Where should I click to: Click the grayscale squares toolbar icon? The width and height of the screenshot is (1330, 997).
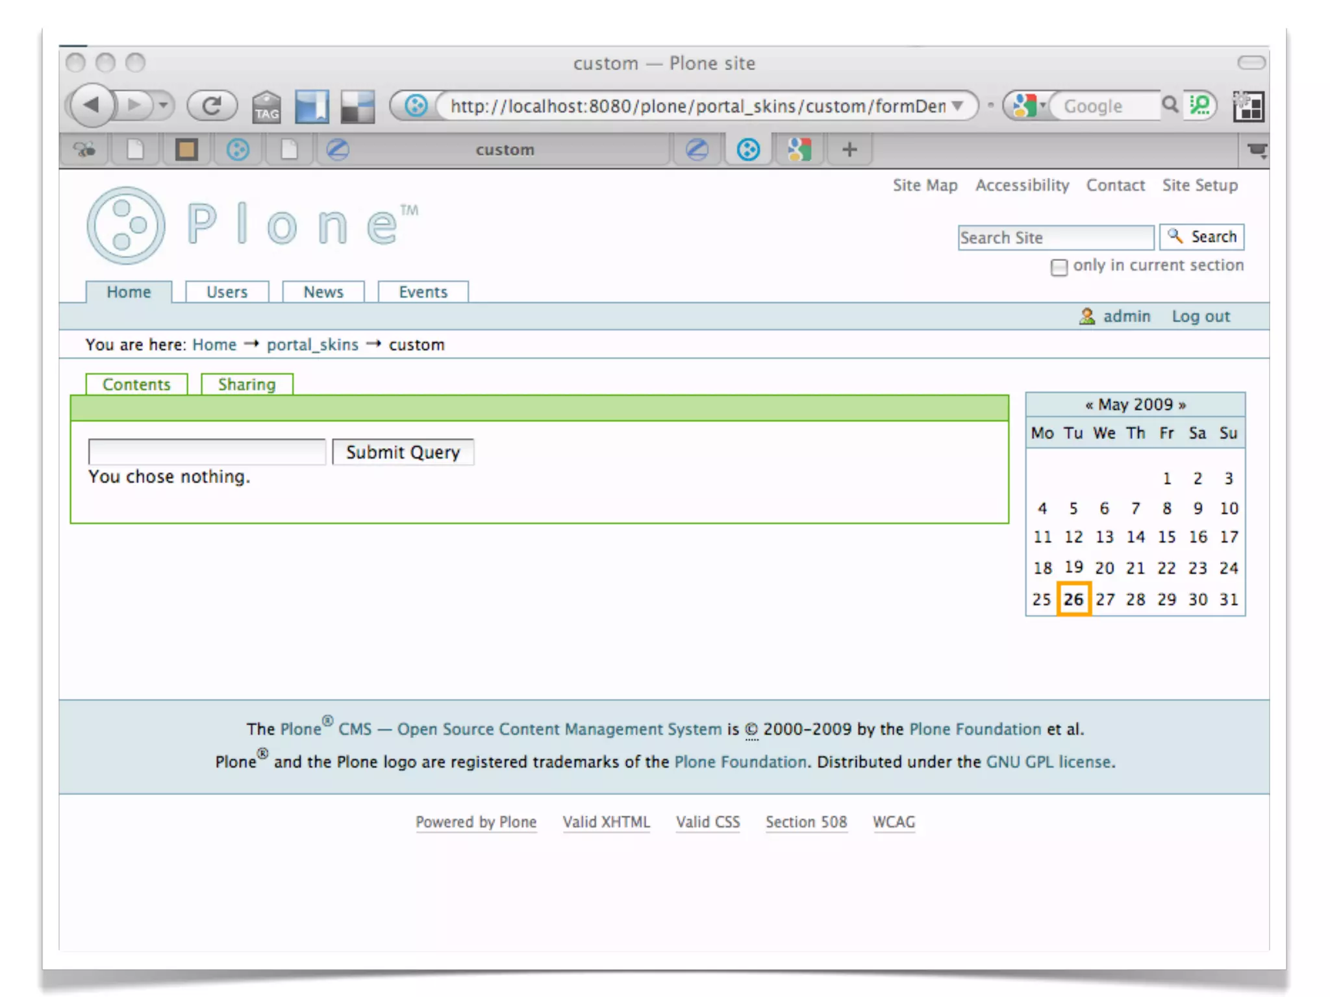tap(358, 106)
